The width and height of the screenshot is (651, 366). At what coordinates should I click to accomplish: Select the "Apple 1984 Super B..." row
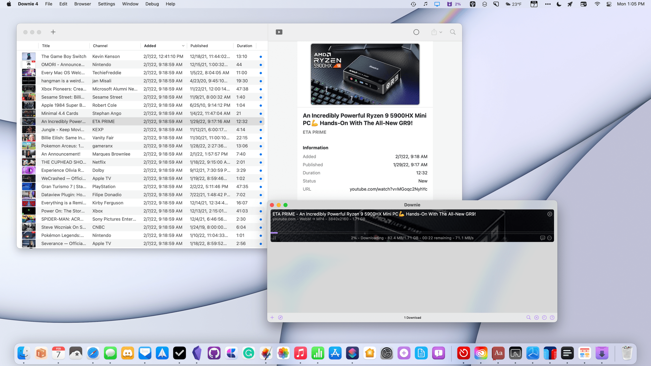tap(142, 105)
